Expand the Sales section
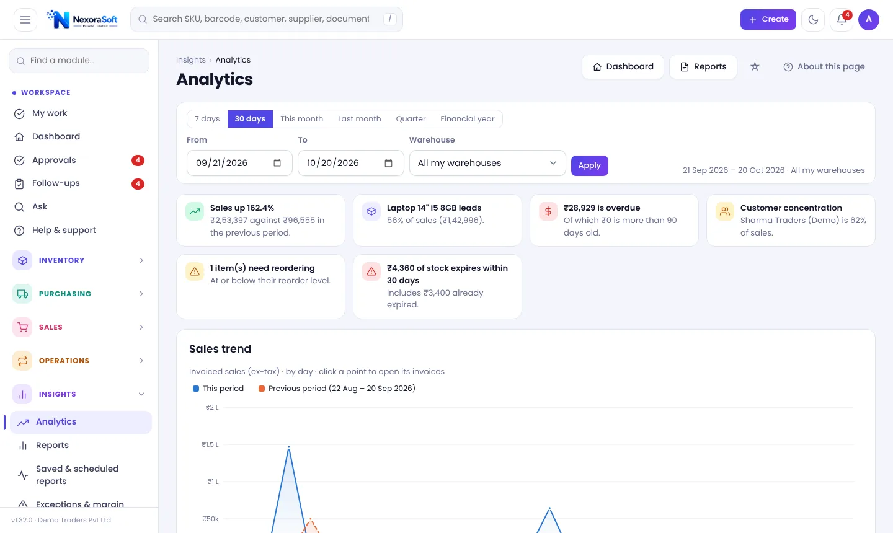This screenshot has height=533, width=893. 79,327
